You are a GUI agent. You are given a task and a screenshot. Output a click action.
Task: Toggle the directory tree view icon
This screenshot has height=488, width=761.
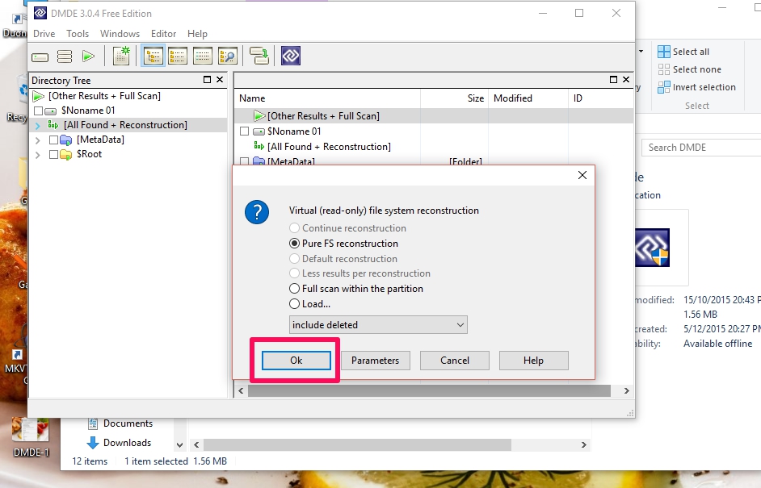tap(153, 56)
